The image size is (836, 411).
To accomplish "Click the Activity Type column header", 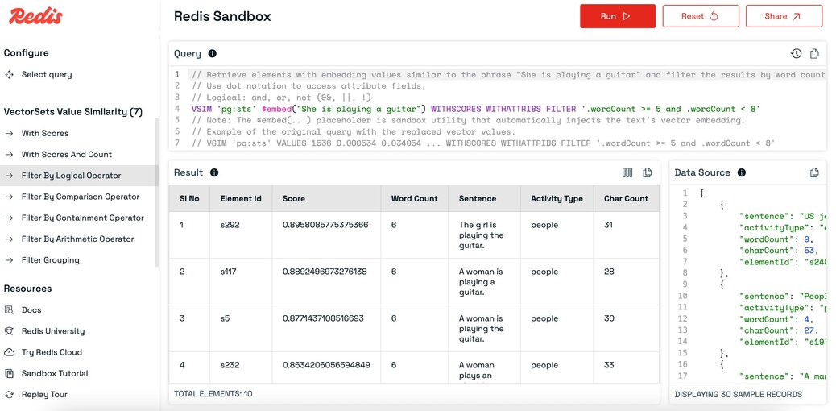I will coord(557,198).
